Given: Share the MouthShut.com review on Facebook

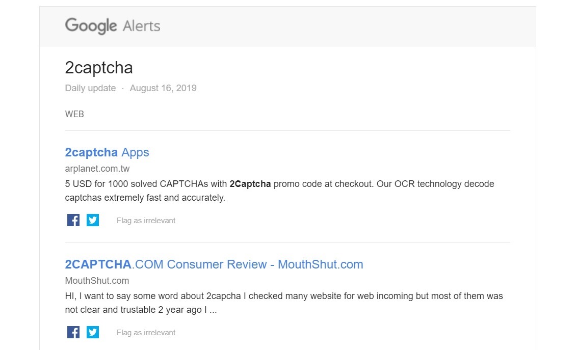Looking at the screenshot, I should tap(73, 332).
